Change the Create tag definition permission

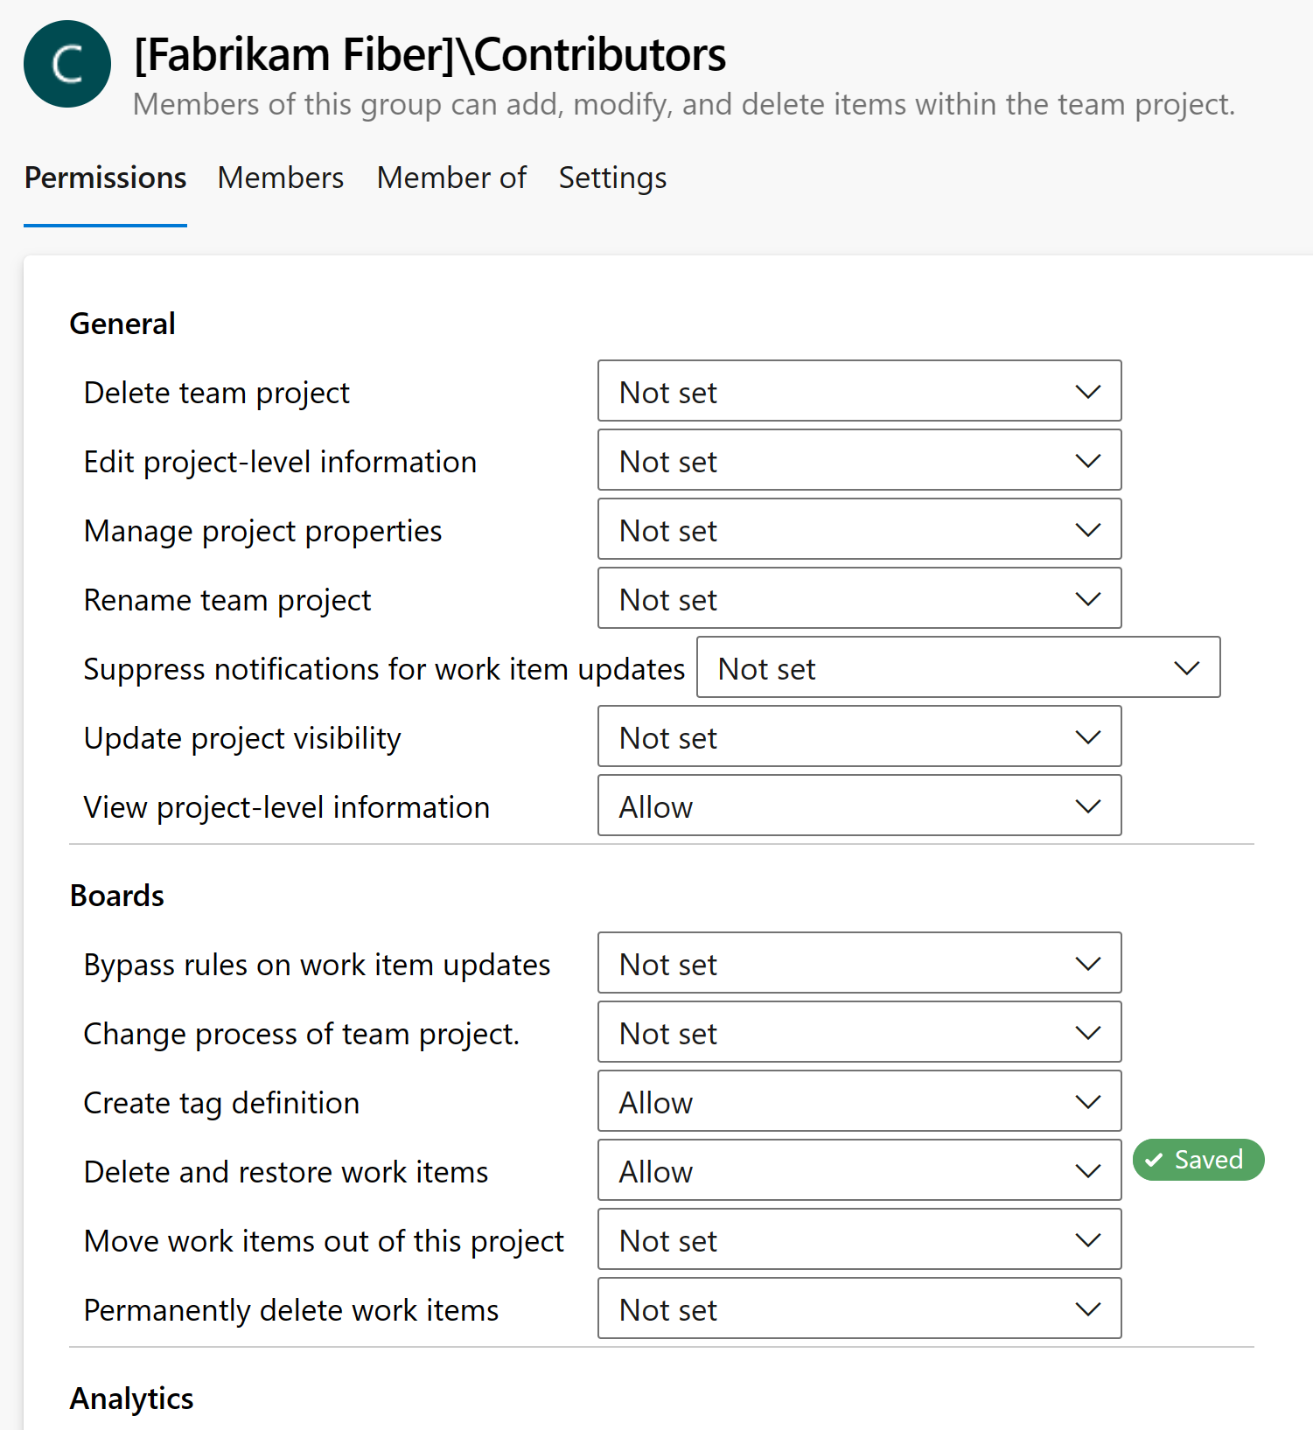(x=858, y=1101)
